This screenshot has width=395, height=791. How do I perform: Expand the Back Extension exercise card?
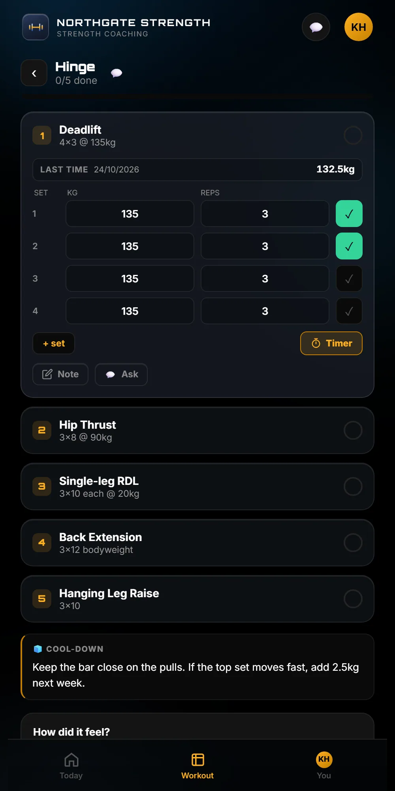(197, 543)
